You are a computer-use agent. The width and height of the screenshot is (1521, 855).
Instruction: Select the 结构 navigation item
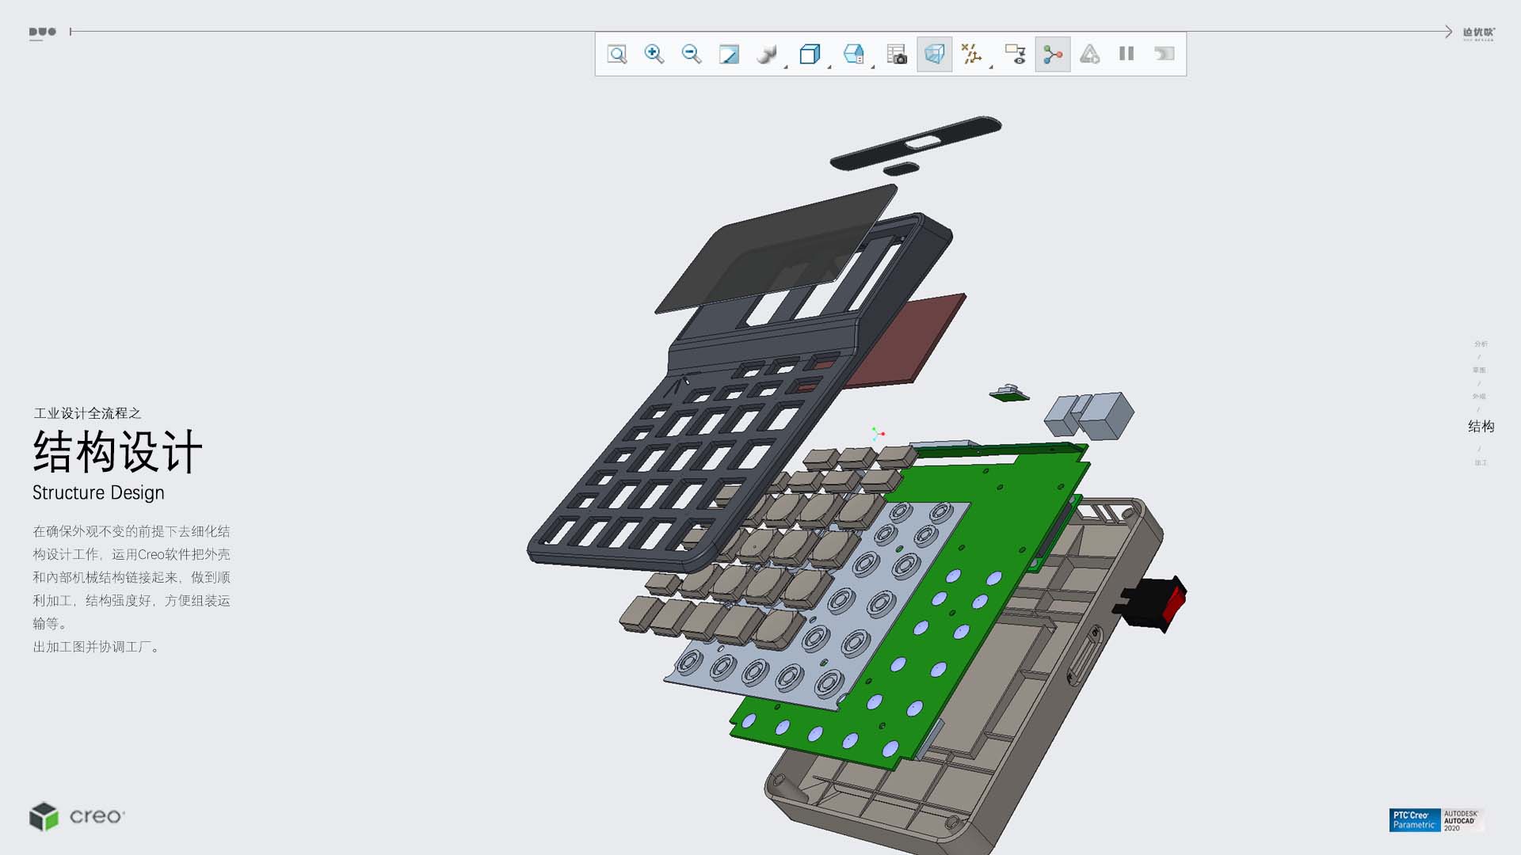click(1481, 426)
